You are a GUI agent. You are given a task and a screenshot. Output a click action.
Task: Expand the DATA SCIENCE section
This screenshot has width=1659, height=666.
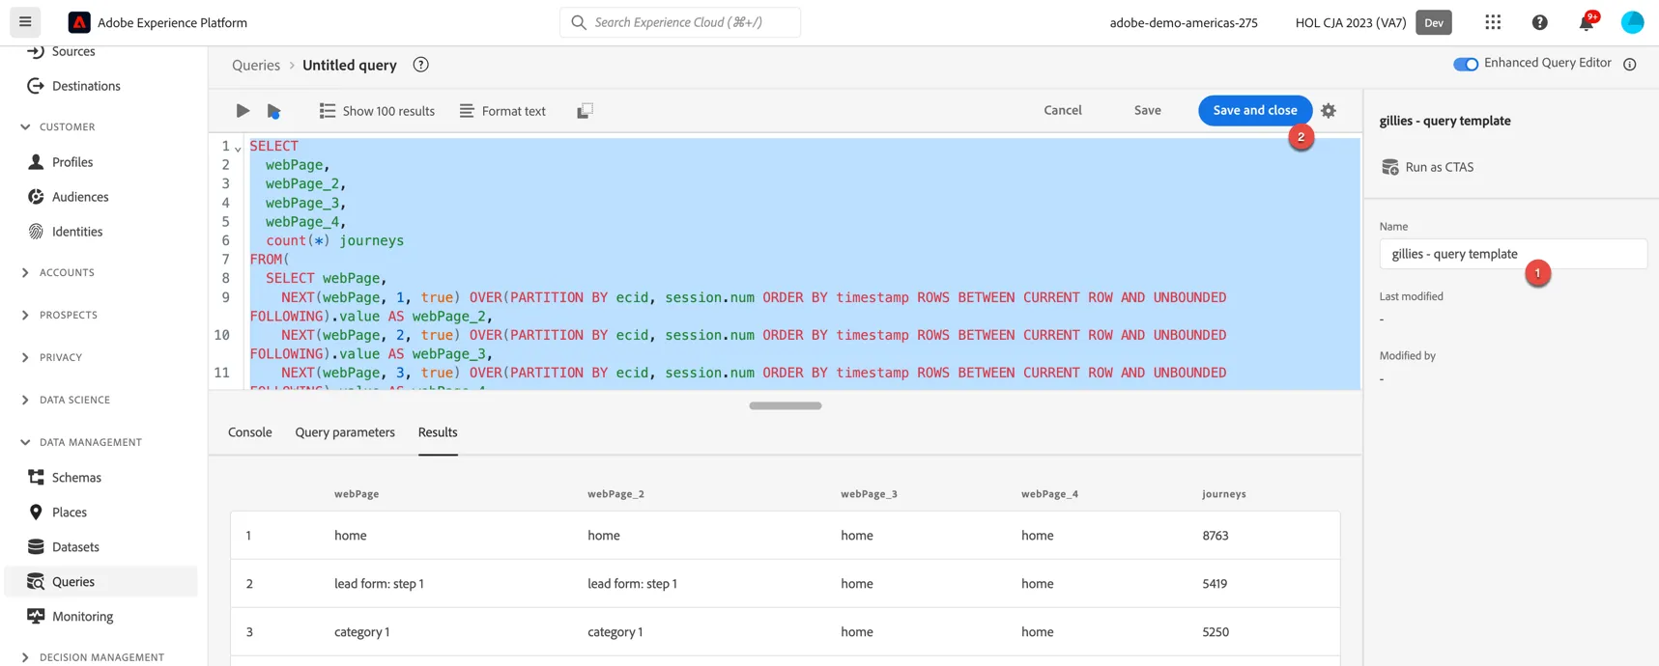pyautogui.click(x=25, y=400)
